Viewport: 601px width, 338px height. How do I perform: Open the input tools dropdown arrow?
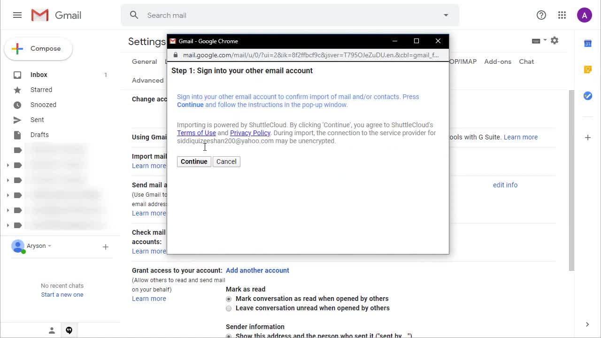[545, 40]
